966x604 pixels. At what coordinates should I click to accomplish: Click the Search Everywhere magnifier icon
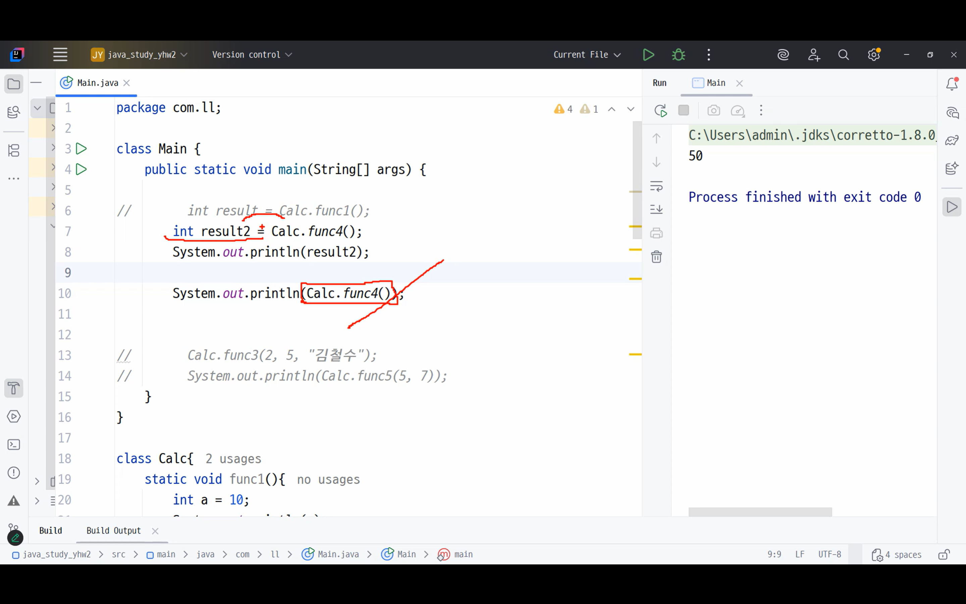point(843,55)
